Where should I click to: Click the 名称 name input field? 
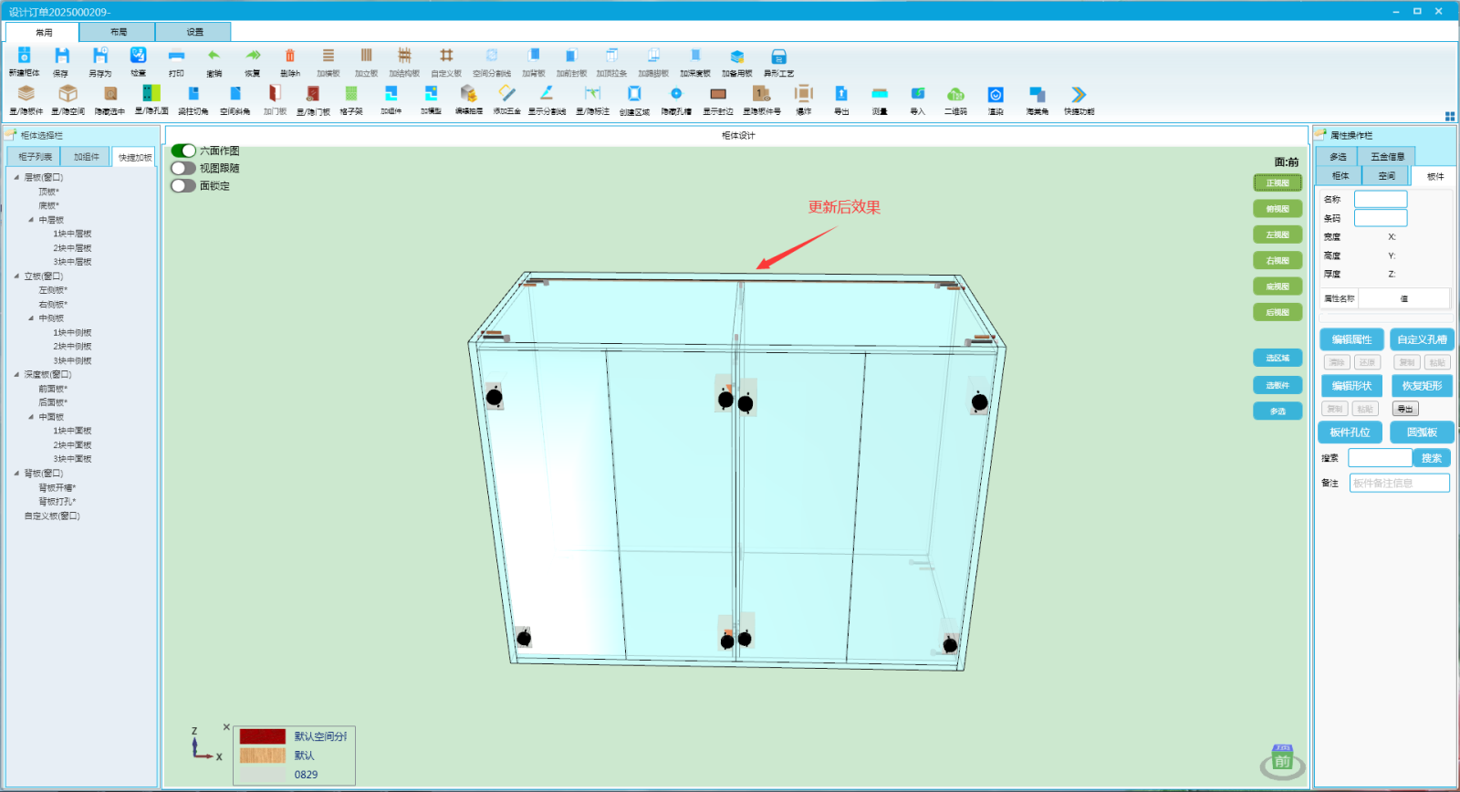(x=1381, y=199)
